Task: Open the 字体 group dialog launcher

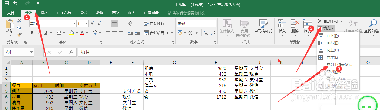Action: tap(101, 42)
